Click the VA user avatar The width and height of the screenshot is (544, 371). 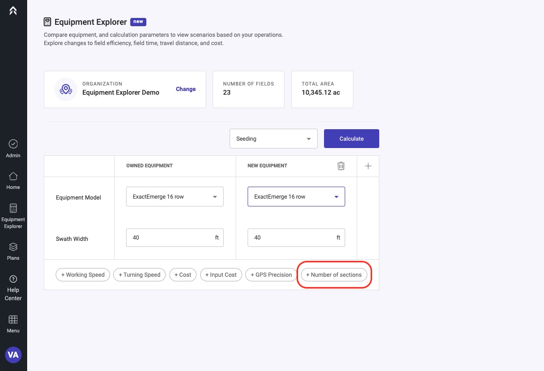[13, 355]
